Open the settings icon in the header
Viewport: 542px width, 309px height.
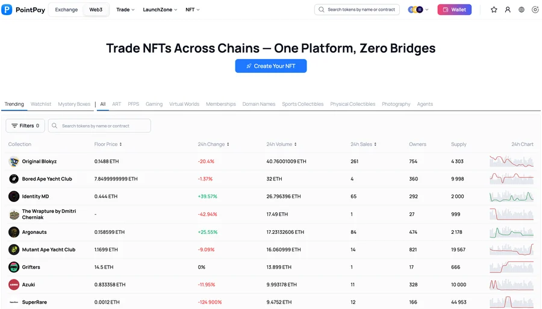pyautogui.click(x=535, y=10)
